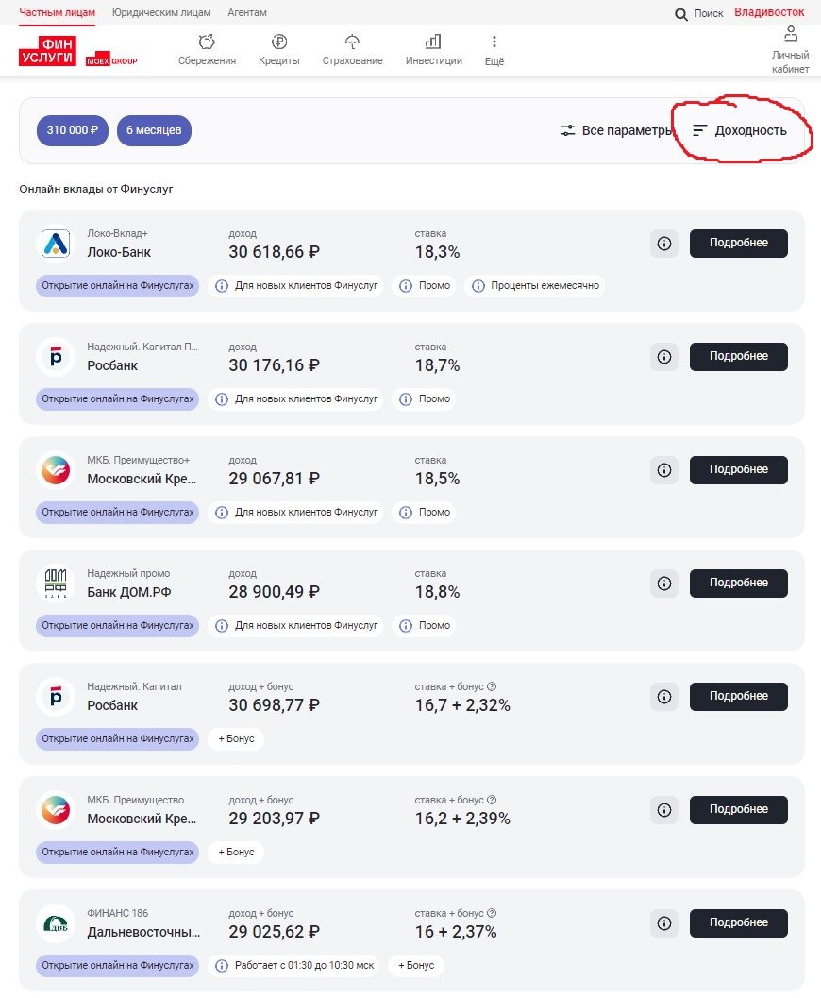Open the 310 000 ₽ amount selector
821x998 pixels.
(72, 130)
